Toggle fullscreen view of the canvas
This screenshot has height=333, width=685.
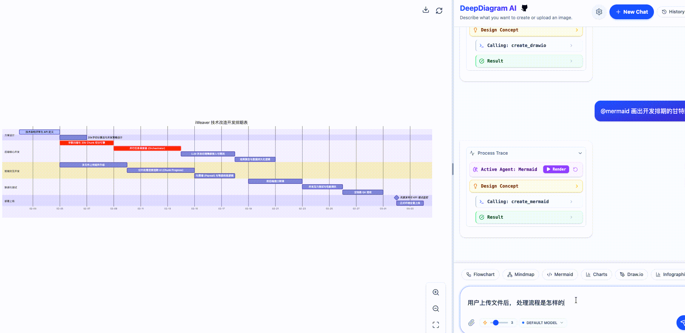(x=436, y=324)
